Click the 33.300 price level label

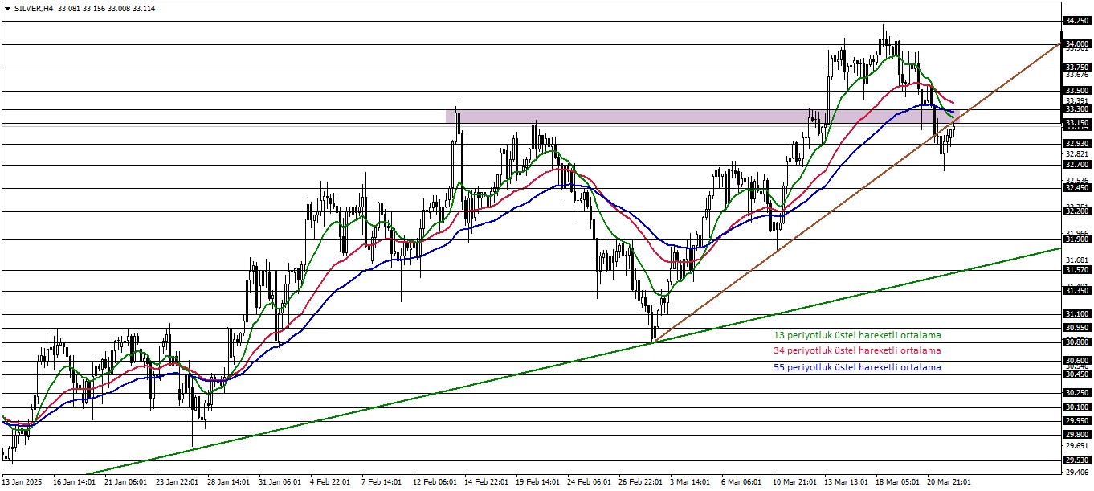coord(1076,108)
